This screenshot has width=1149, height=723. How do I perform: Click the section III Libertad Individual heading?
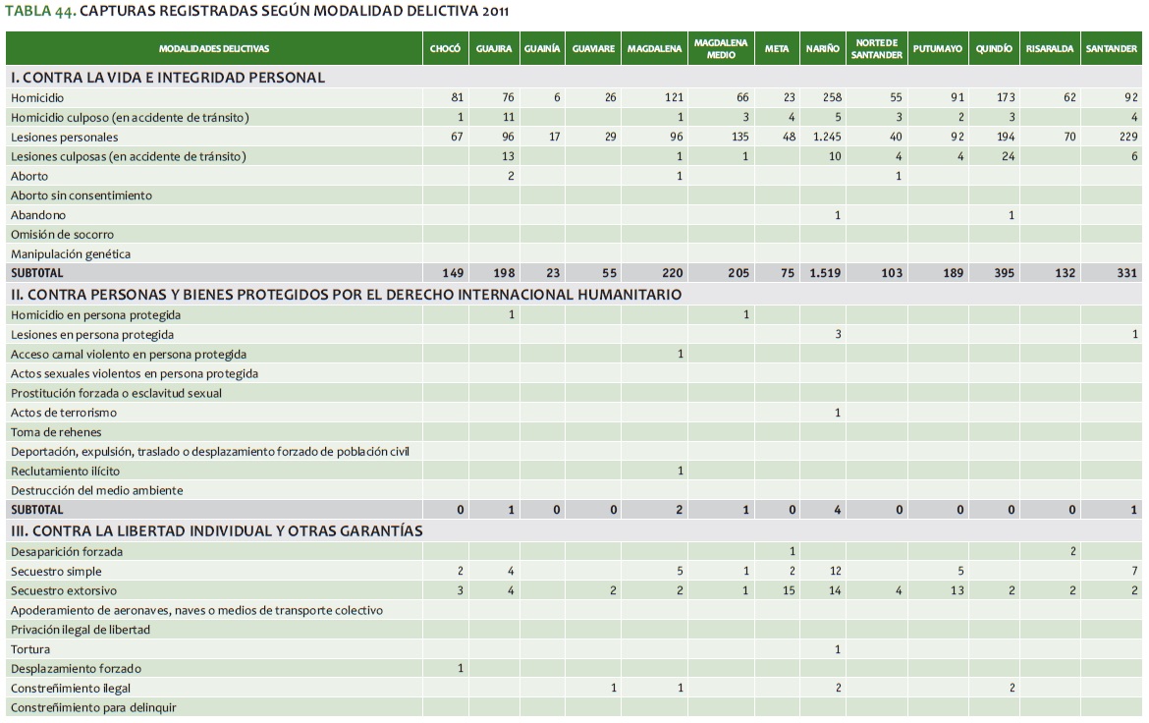(216, 530)
